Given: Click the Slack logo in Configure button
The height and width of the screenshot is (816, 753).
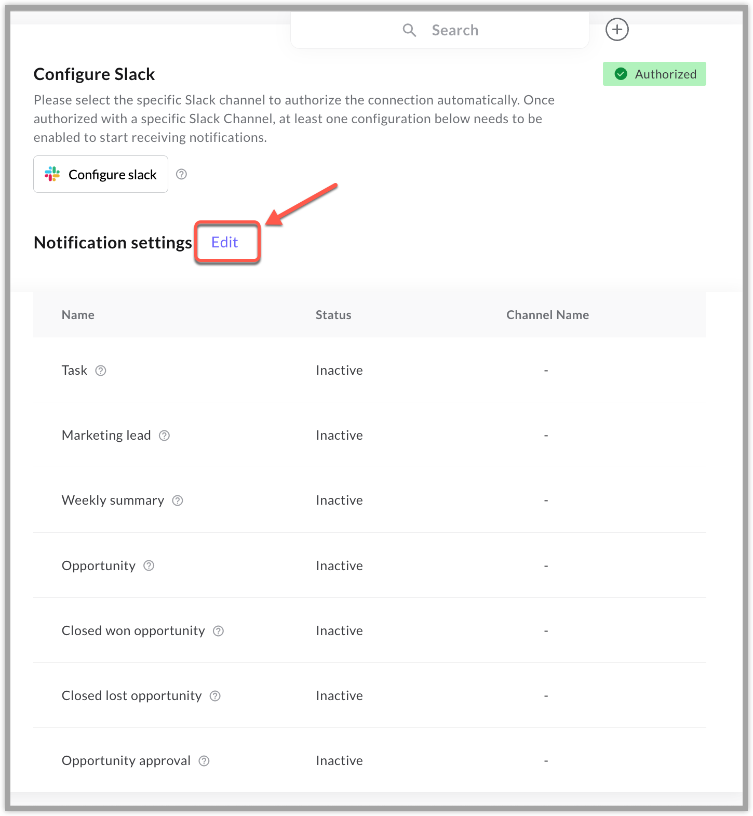Looking at the screenshot, I should tap(52, 174).
